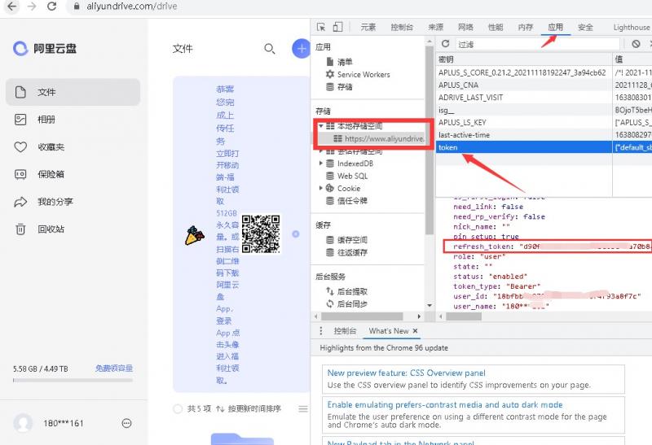The height and width of the screenshot is (445, 652).
Task: Open 我的分享 in the sidebar
Action: click(73, 202)
